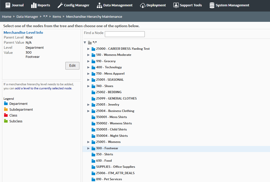Click the Find a Node input field
Image resolution: width=270 pixels, height=182 pixels.
click(x=125, y=34)
